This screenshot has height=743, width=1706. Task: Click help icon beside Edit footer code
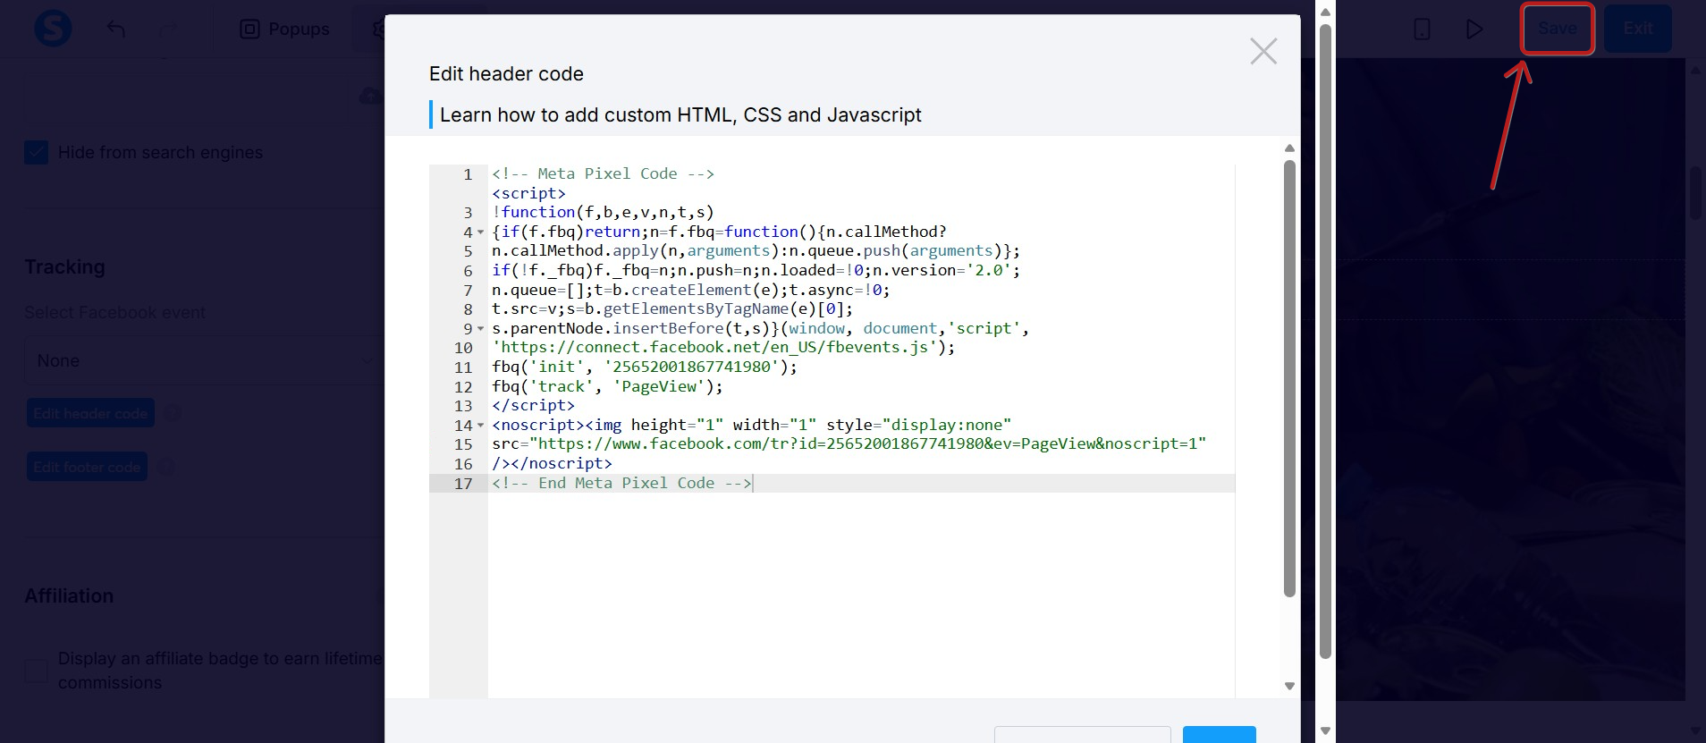click(x=166, y=467)
